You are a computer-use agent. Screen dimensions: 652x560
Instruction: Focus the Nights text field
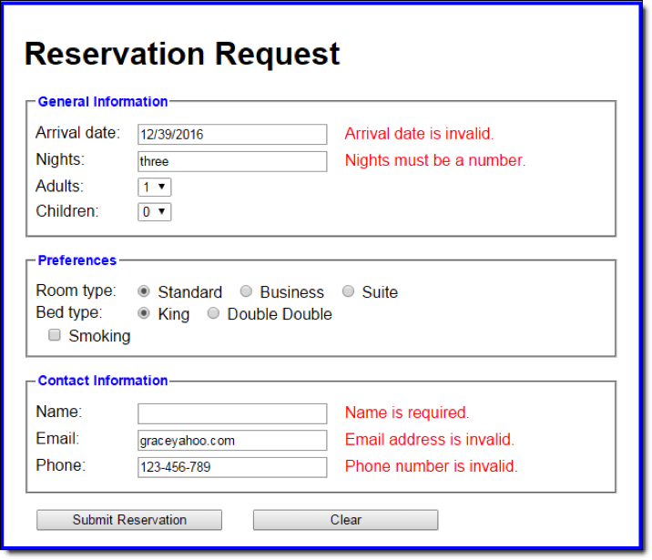tap(232, 161)
